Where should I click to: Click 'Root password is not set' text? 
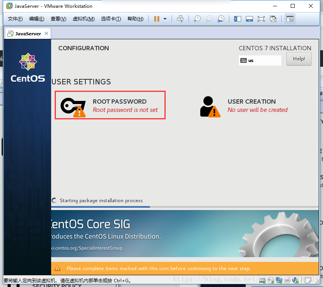[125, 110]
